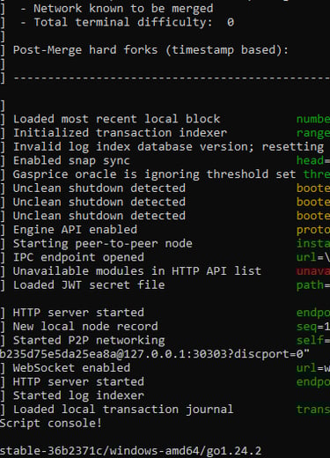Select green 'numbe' value on local block line
The height and width of the screenshot is (458, 330).
pyautogui.click(x=313, y=119)
